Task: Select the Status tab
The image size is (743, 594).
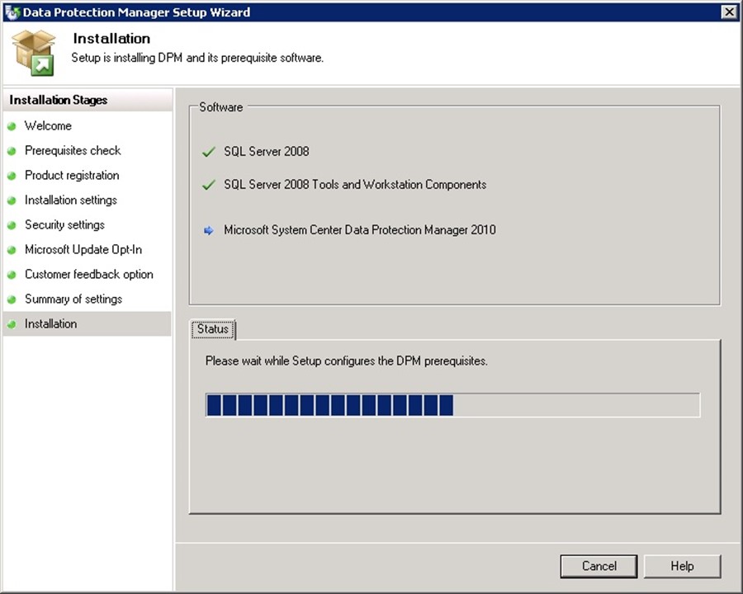Action: 212,329
